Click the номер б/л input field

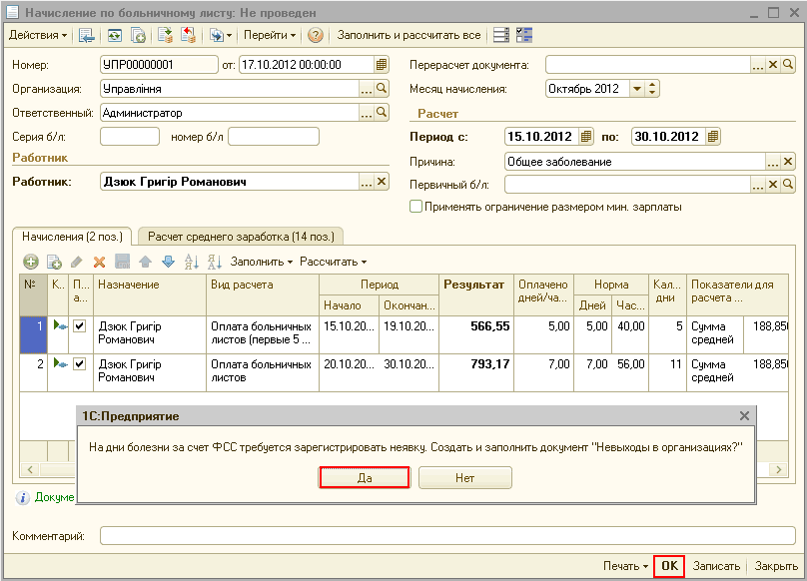(x=274, y=137)
